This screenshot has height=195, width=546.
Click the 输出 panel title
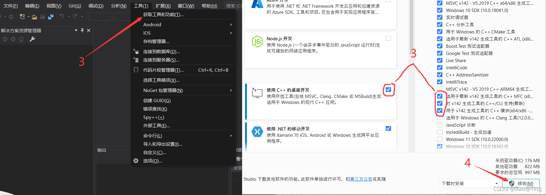(102, 150)
